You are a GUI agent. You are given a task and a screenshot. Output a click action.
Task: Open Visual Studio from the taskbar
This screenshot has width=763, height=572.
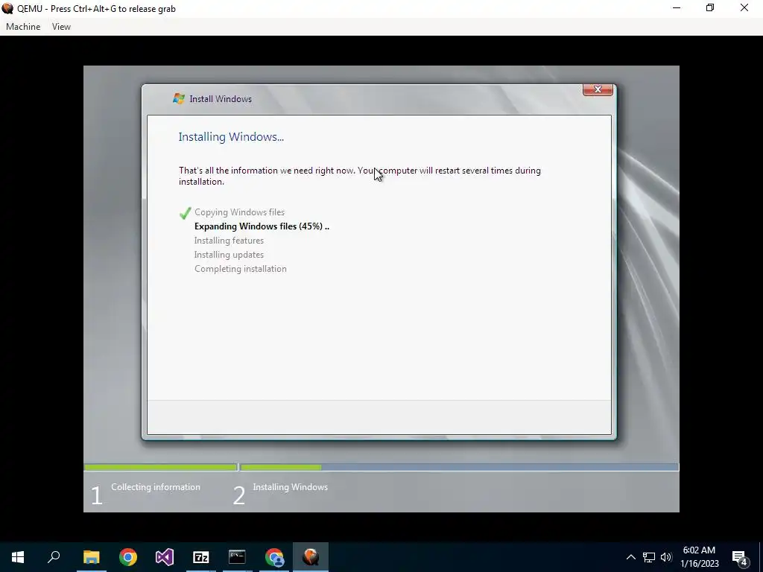pos(165,557)
